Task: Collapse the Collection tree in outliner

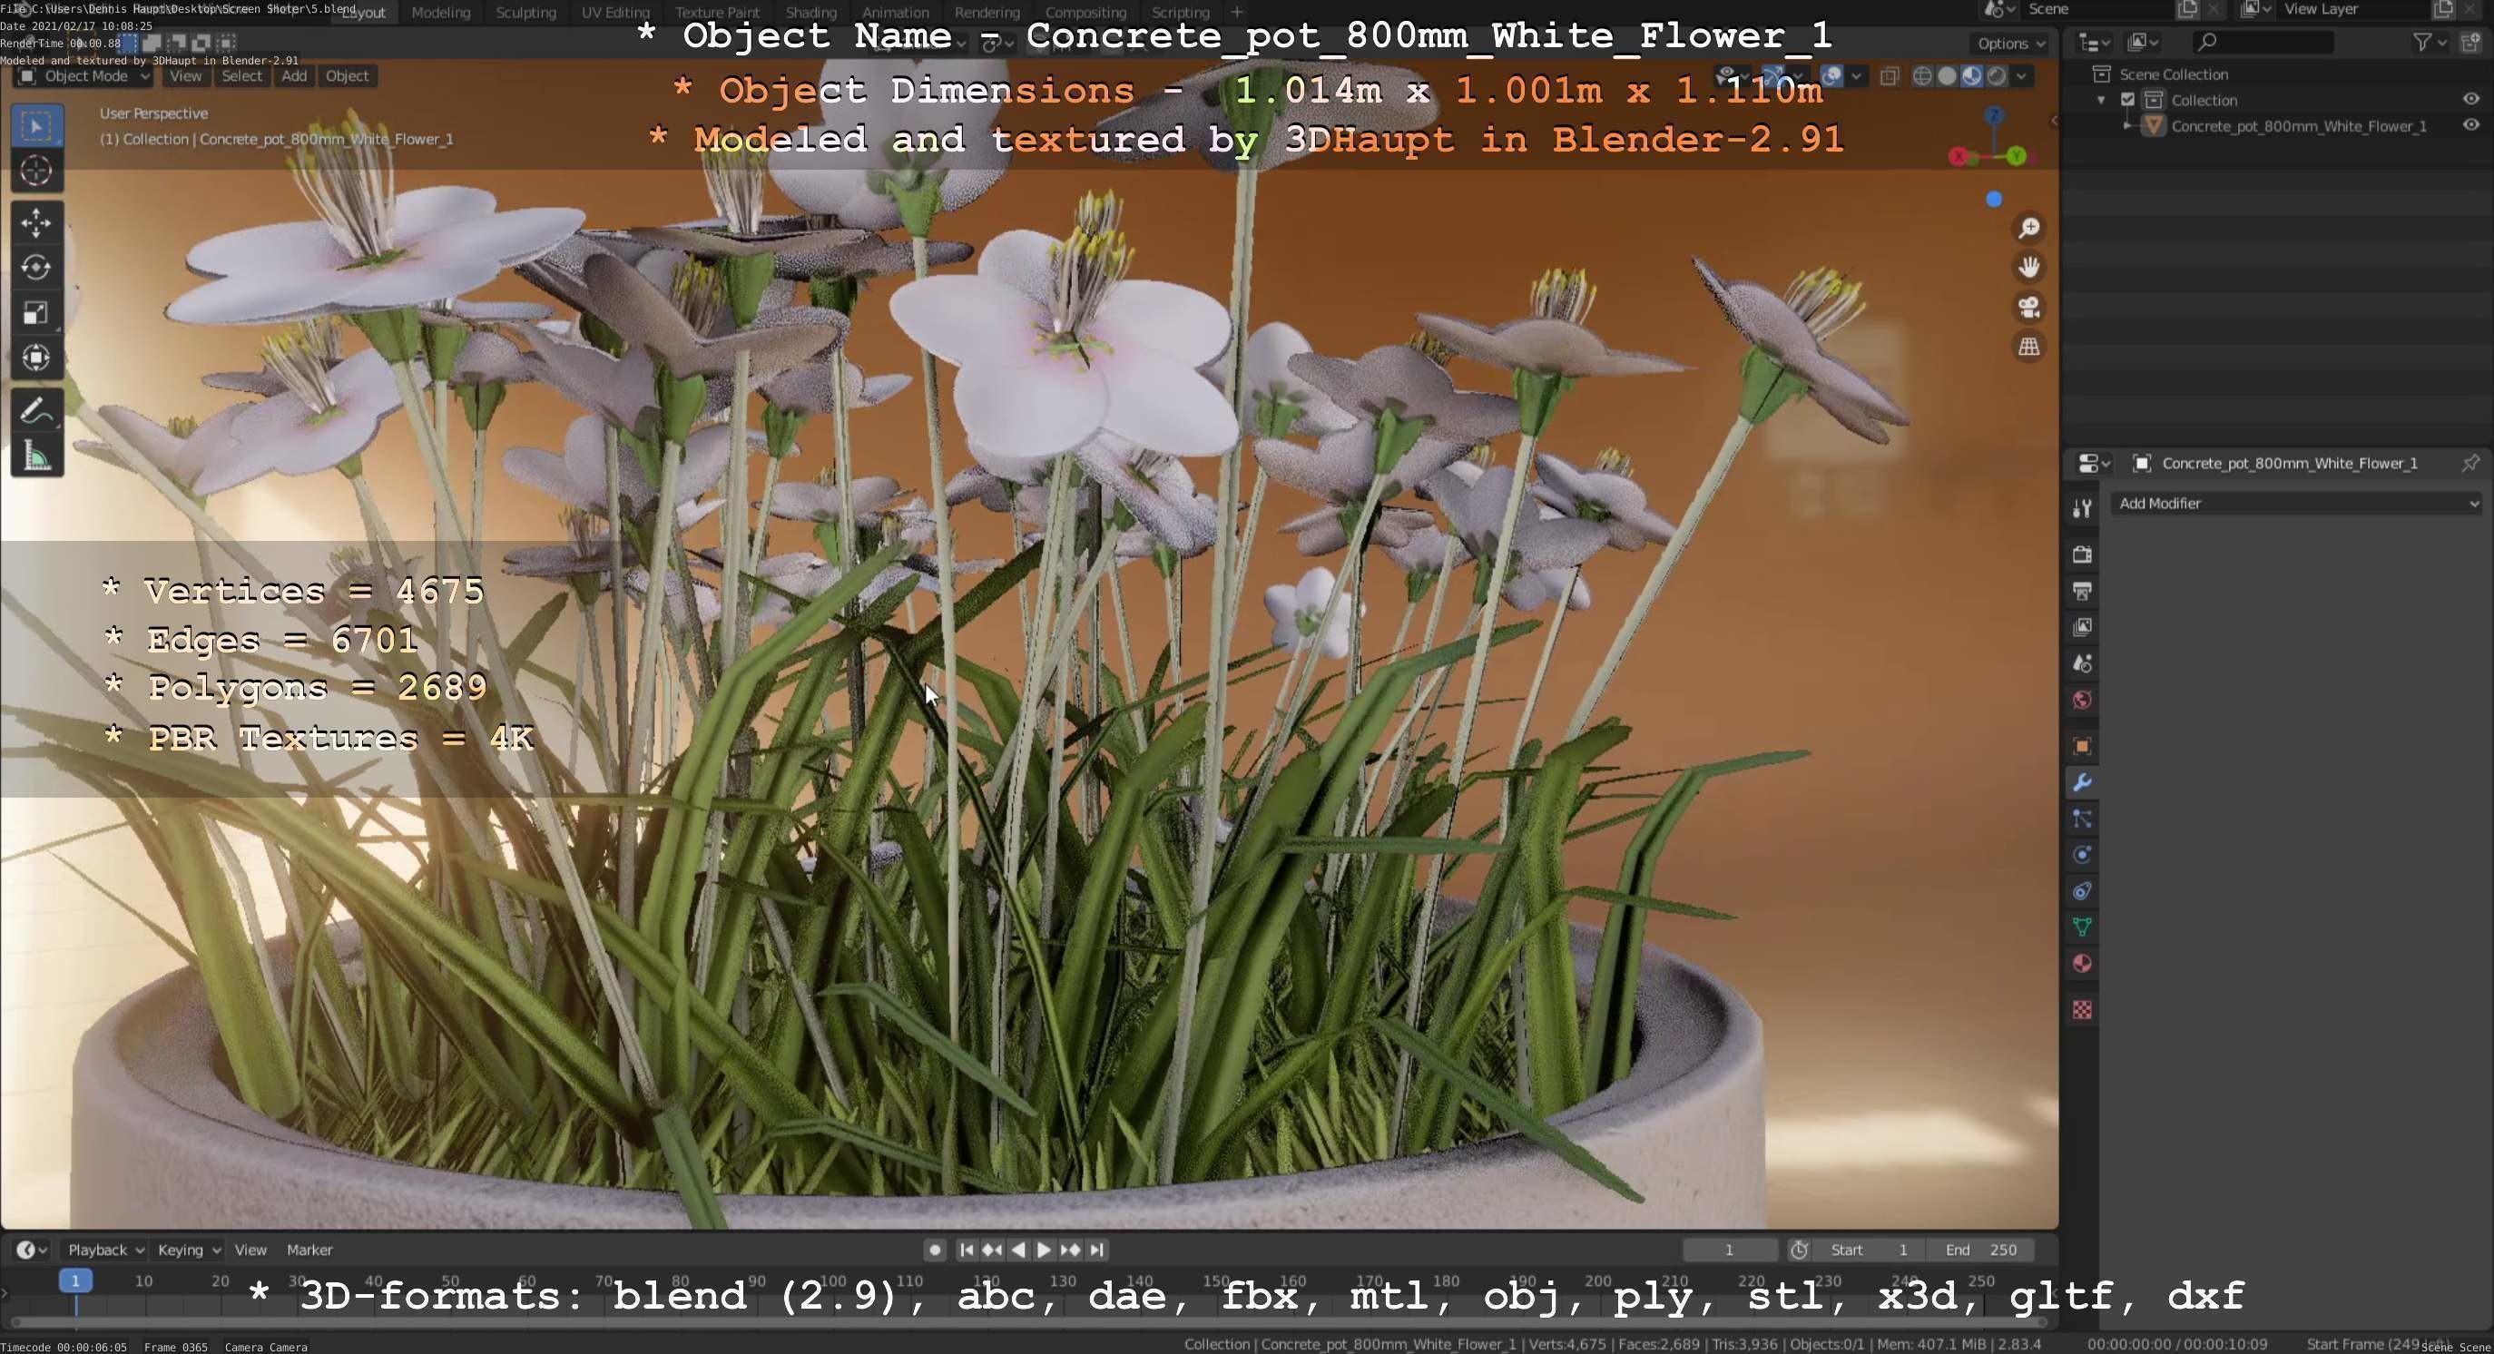Action: [x=2101, y=101]
